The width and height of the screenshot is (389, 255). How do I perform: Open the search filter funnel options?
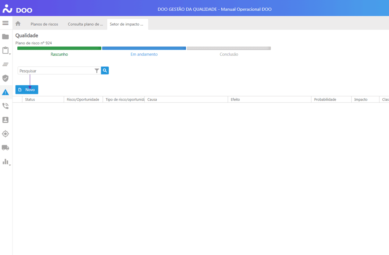click(x=97, y=71)
